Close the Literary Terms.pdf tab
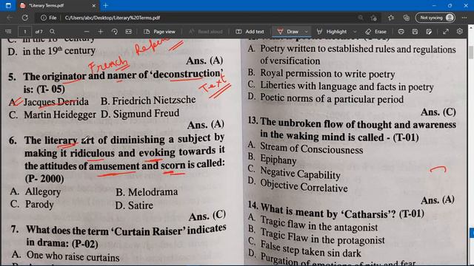Screen dimensions: 474x266 click(94, 5)
